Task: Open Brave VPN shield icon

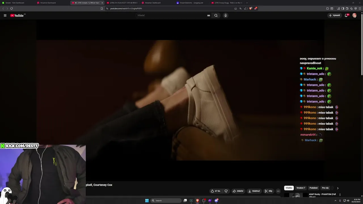Action: point(356,8)
